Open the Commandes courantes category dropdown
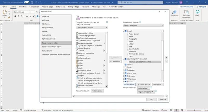The image size is (208, 112). 92,27
